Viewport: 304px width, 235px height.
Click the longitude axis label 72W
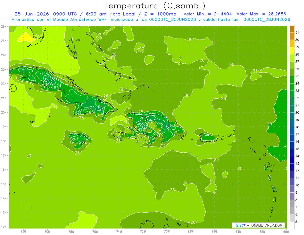(x=143, y=231)
